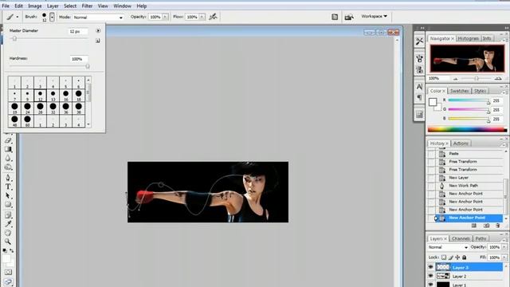The image size is (510, 287).
Task: Toggle lock transparent pixels
Action: coord(444,258)
